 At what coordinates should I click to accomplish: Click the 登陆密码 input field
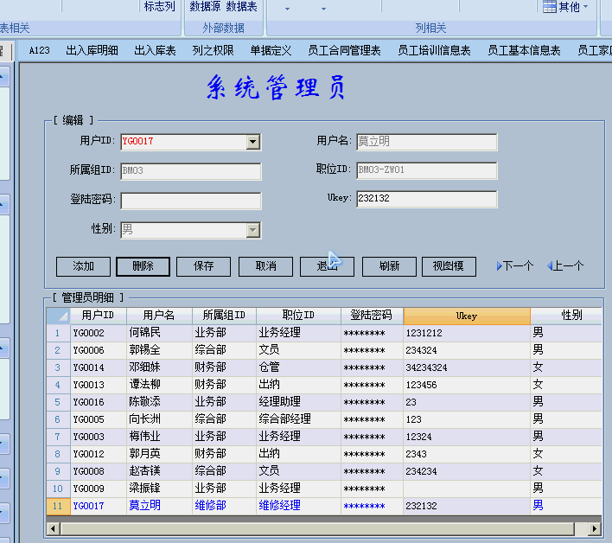[191, 201]
